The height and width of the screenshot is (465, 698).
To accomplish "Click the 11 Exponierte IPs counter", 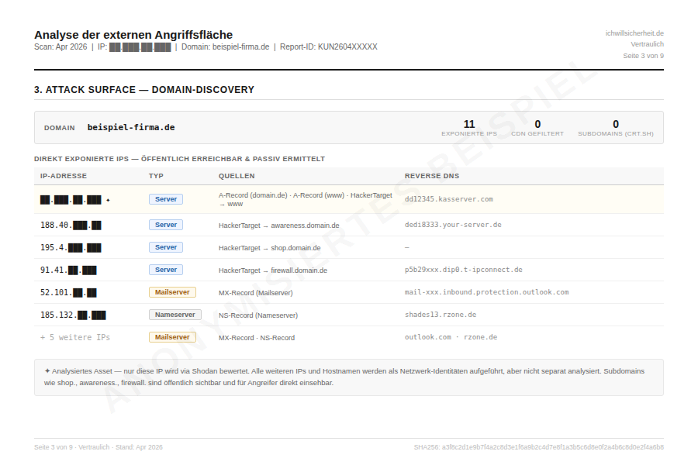I will 469,127.
